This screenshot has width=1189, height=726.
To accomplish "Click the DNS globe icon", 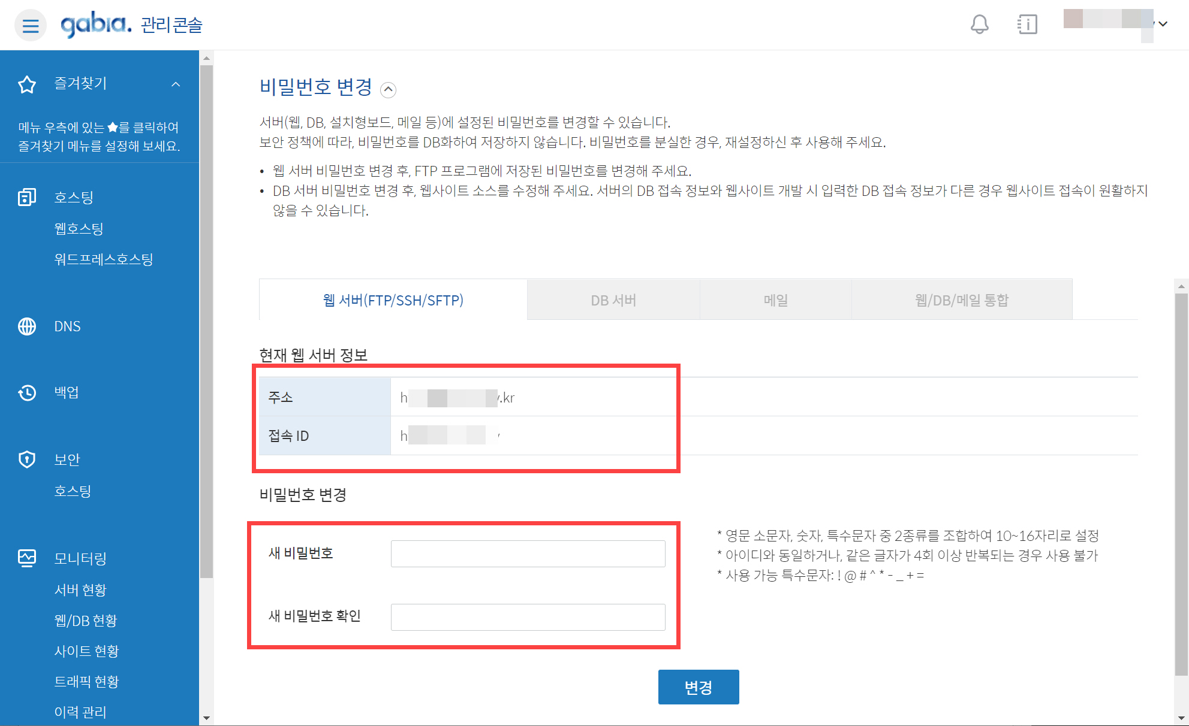I will 27,326.
